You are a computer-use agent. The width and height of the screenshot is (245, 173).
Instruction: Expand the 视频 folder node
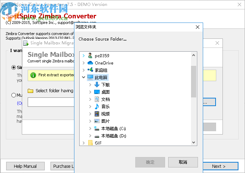point(90,114)
